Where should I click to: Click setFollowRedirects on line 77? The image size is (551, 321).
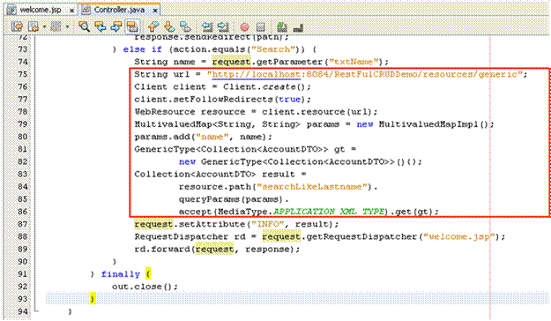(223, 99)
